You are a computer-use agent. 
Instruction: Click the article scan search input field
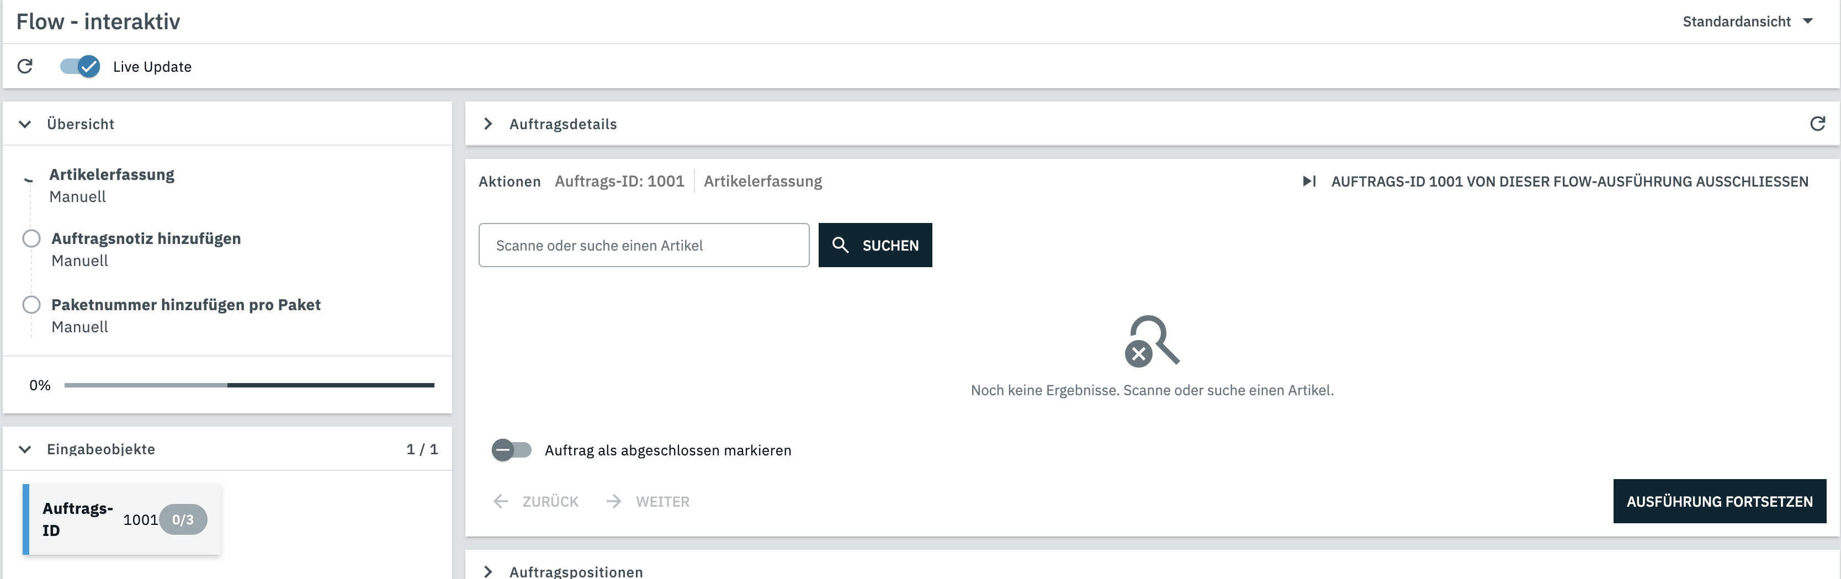click(x=643, y=245)
